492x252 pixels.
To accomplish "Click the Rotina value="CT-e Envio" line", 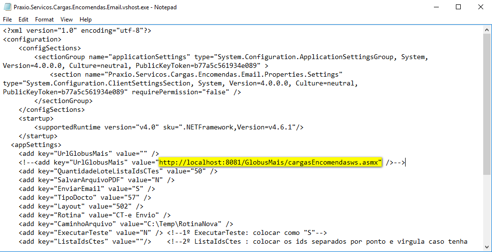I will (95, 215).
